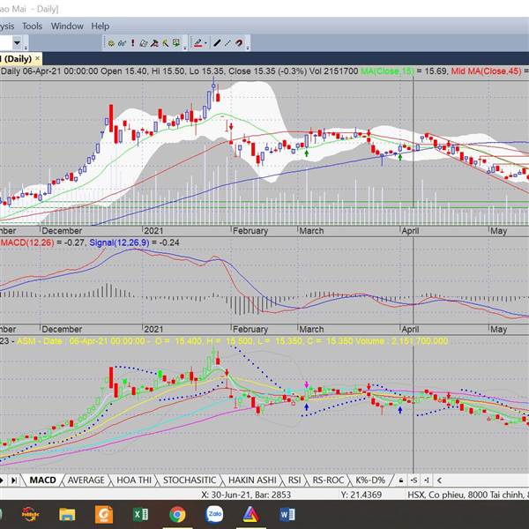529x529 pixels.
Task: Open the Window menu
Action: pyautogui.click(x=67, y=26)
